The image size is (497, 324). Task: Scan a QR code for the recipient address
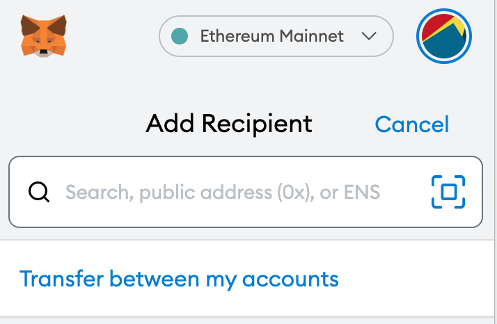tap(448, 192)
